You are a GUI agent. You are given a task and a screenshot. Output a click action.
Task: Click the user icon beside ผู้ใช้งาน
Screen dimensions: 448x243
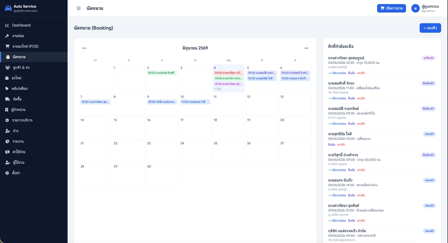(7, 162)
